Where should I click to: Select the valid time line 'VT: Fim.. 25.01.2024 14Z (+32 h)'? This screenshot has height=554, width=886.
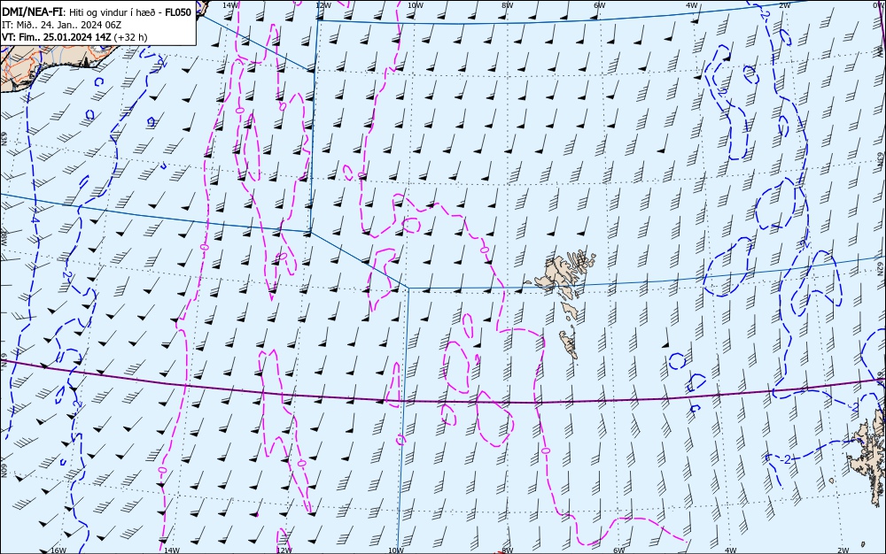(74, 37)
